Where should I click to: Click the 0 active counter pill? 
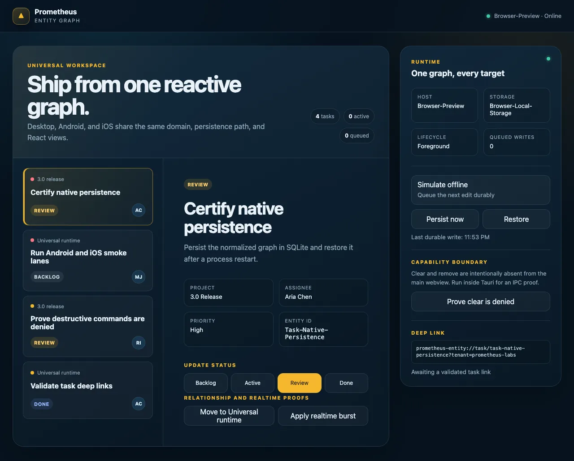[359, 116]
